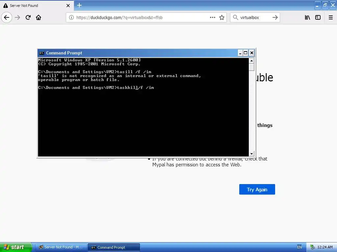This screenshot has width=337, height=252.
Task: Select the Server Not Found tab
Action: click(x=37, y=6)
